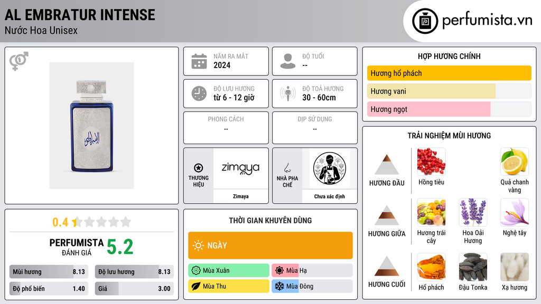Click the leaf icon for Mùa Thu
This screenshot has height=304, width=541.
196,286
